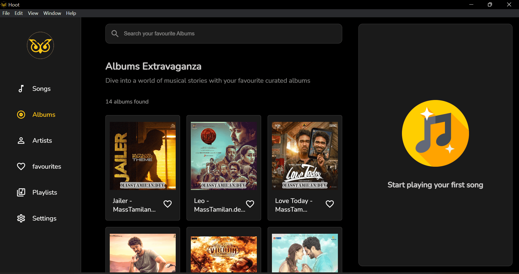
Task: Favourite the Love Today album with its heart
Action: (x=330, y=204)
